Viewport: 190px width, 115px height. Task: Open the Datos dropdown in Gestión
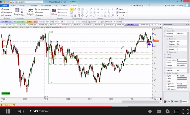pyautogui.click(x=120, y=9)
